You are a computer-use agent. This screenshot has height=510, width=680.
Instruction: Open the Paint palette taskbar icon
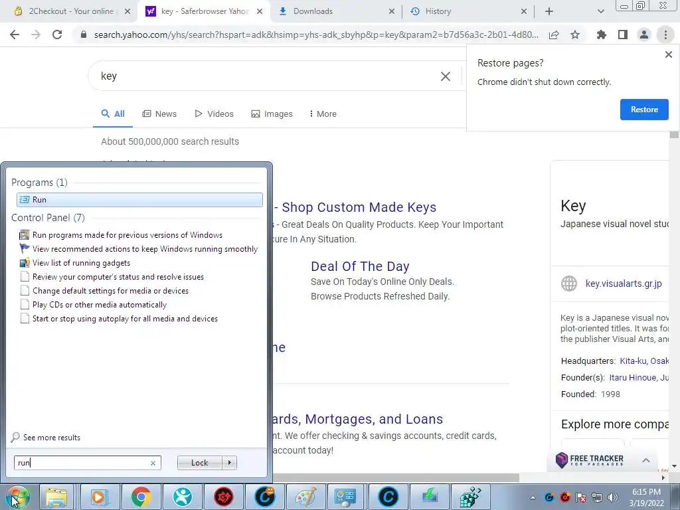[x=305, y=497]
